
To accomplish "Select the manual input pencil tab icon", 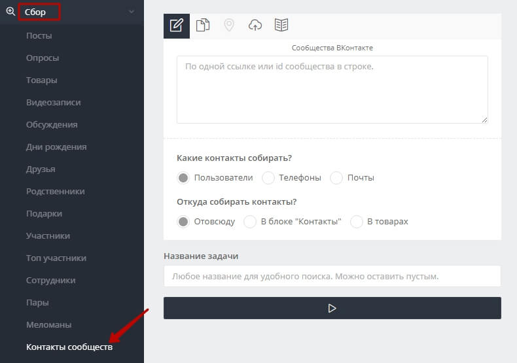I will [177, 26].
